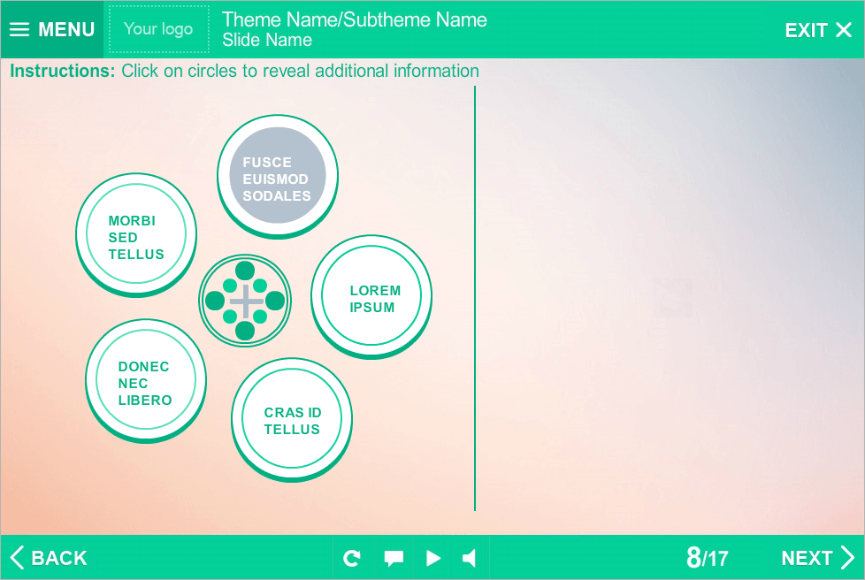Click the Slide Name subtitle text

(267, 41)
